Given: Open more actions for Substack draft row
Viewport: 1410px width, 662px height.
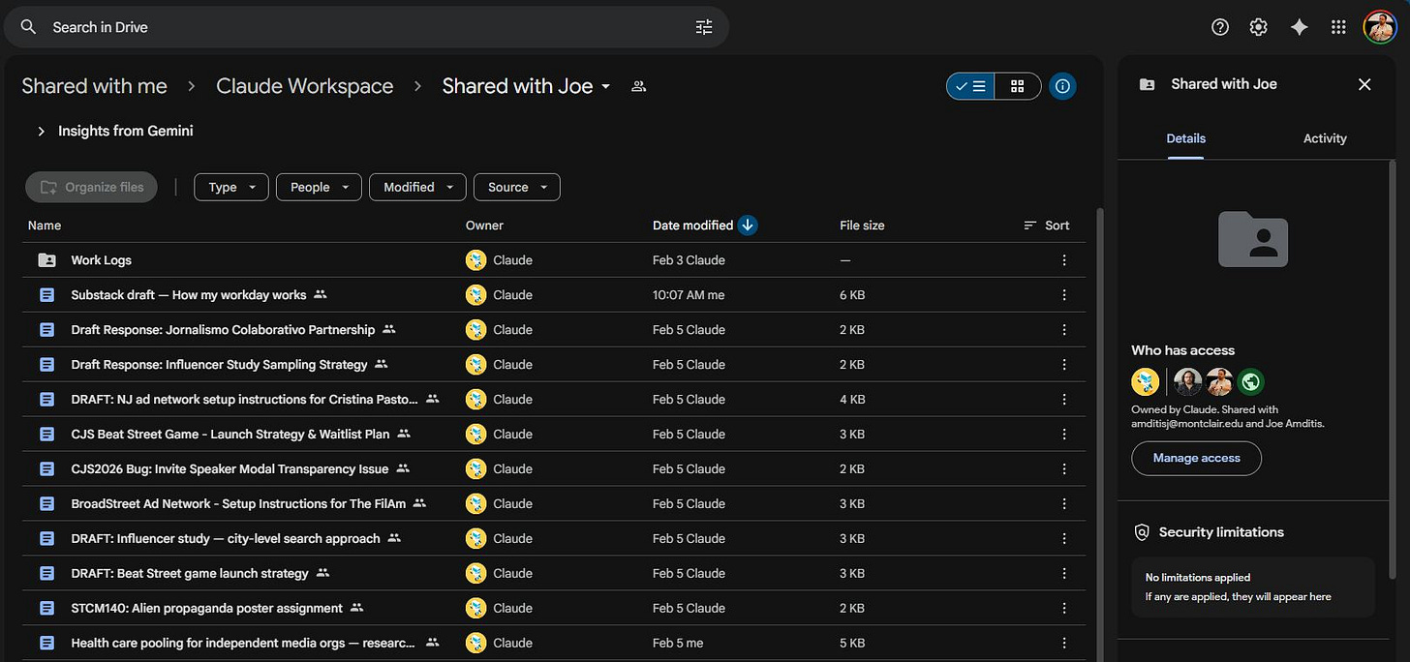Looking at the screenshot, I should [x=1064, y=295].
